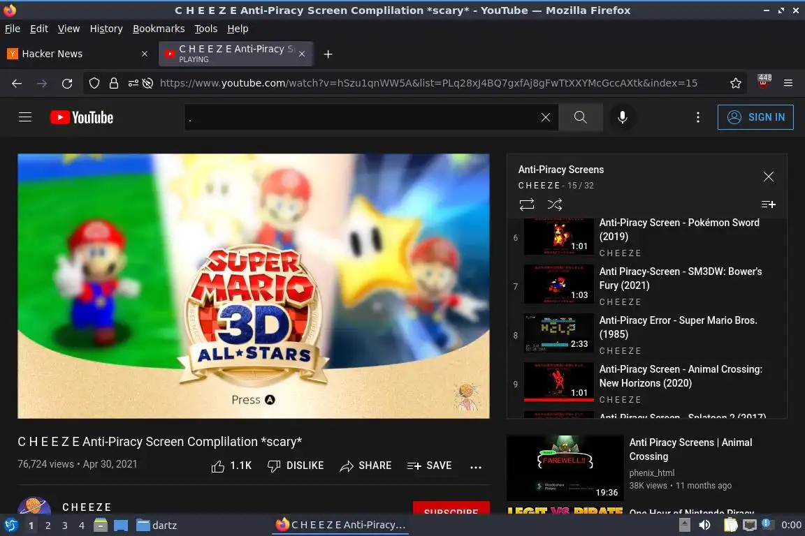Switch to workspace 3 in taskbar
The height and width of the screenshot is (536, 805).
point(65,526)
